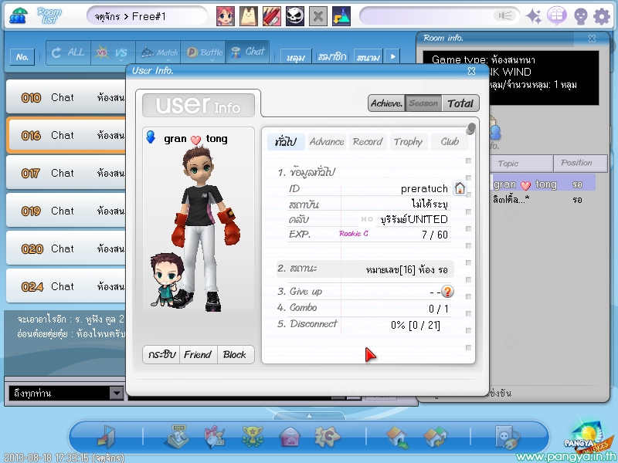The width and height of the screenshot is (618, 463).
Task: Click the gray skull icon in top bar
Action: point(581,16)
